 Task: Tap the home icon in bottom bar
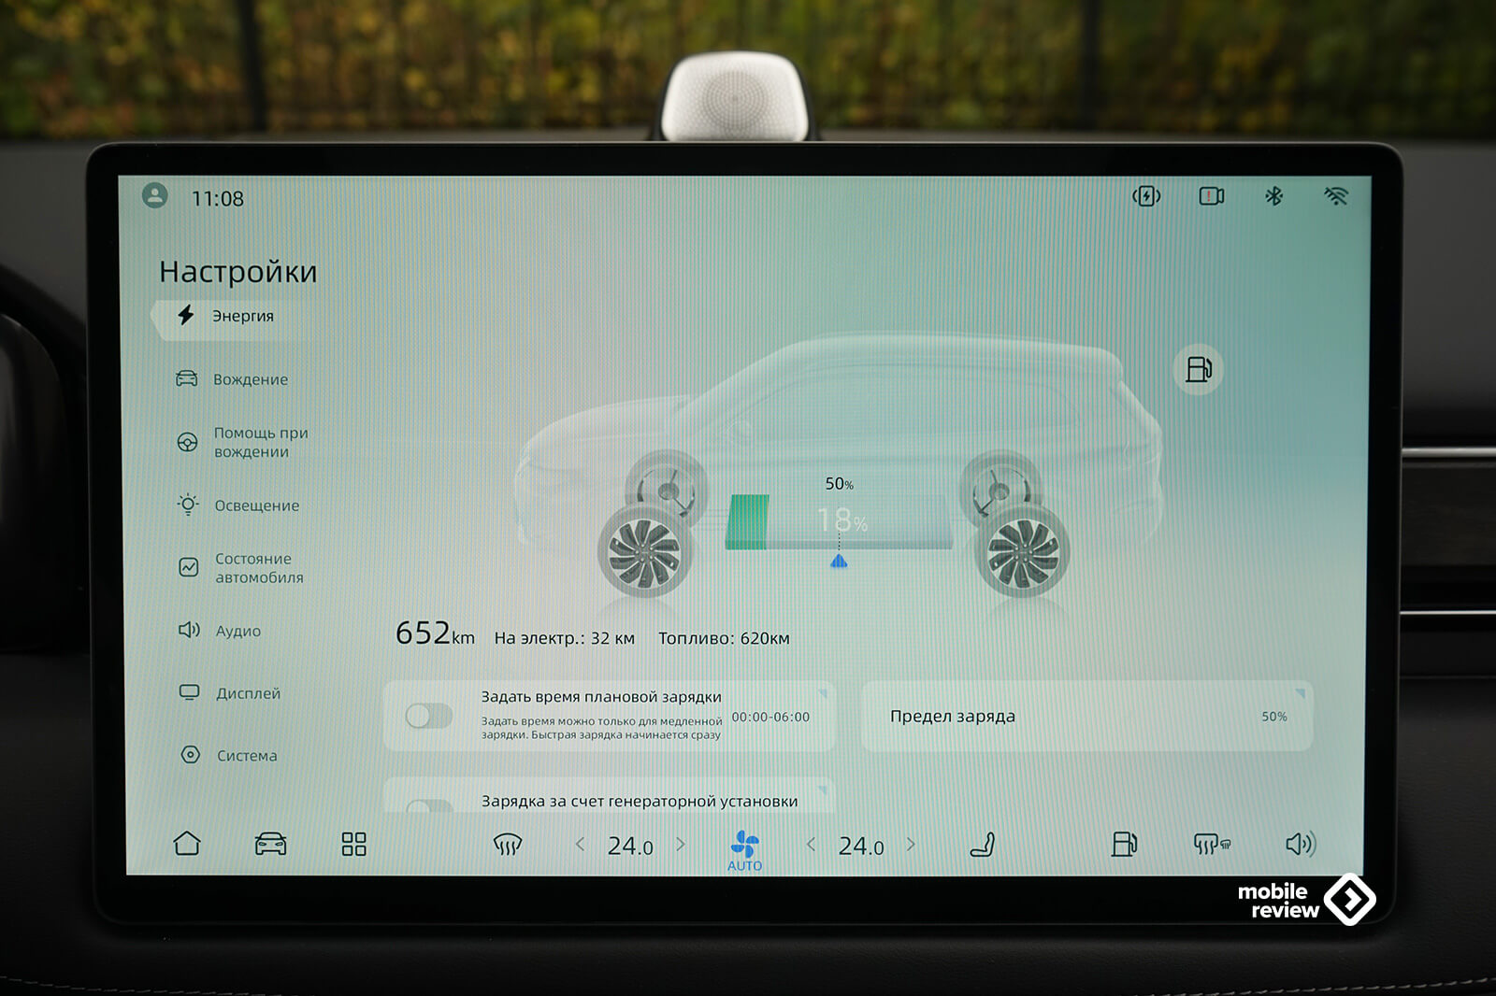[187, 844]
